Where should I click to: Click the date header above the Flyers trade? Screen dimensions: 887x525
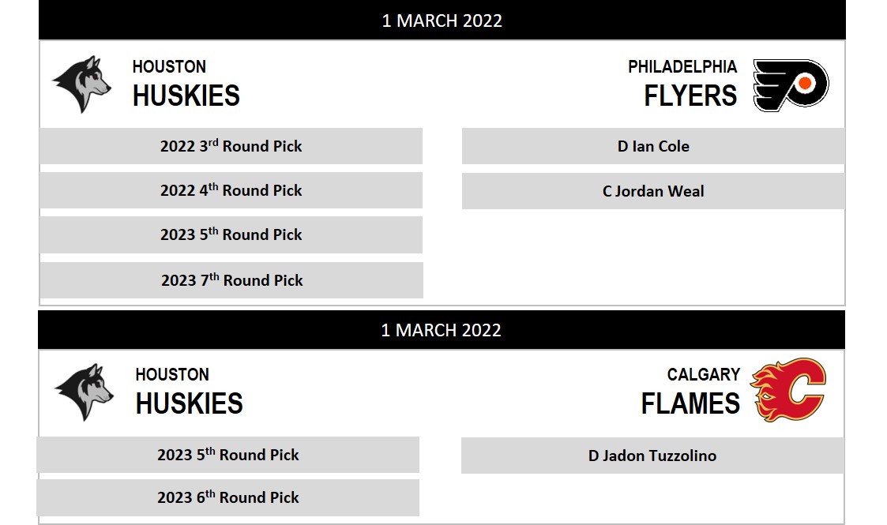442,21
